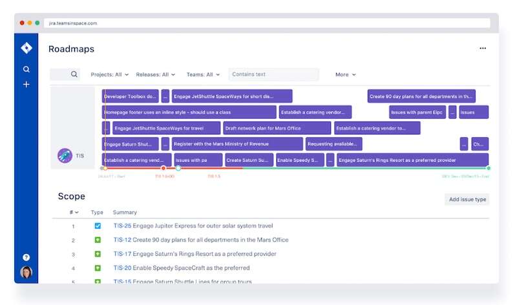Open search from the blue sidebar
Screen dimensions: 517x305
click(26, 69)
